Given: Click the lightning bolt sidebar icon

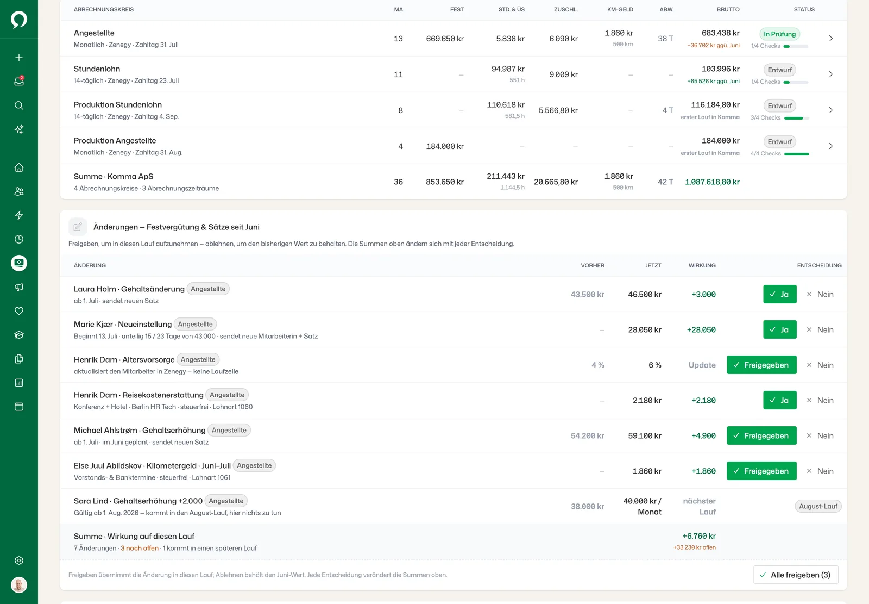Looking at the screenshot, I should pos(19,215).
